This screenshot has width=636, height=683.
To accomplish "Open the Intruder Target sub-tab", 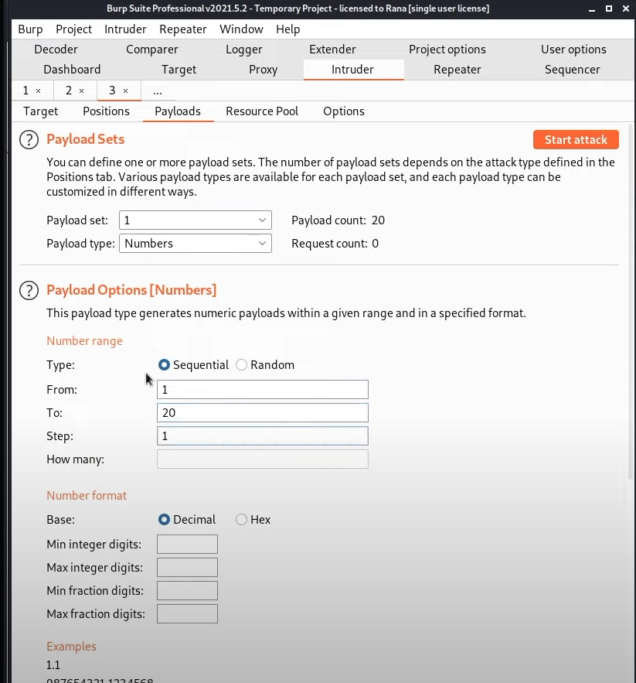I will point(40,111).
